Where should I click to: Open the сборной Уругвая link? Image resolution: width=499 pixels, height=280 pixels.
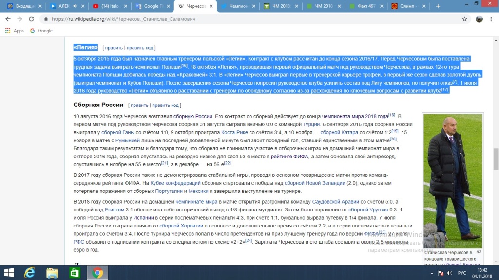pos(368,210)
